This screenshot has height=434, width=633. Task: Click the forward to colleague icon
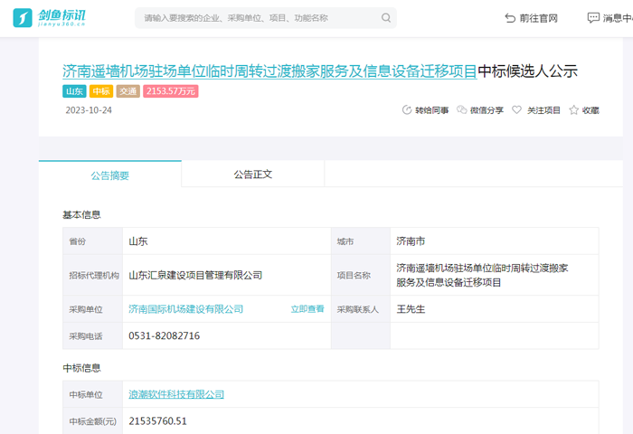406,110
